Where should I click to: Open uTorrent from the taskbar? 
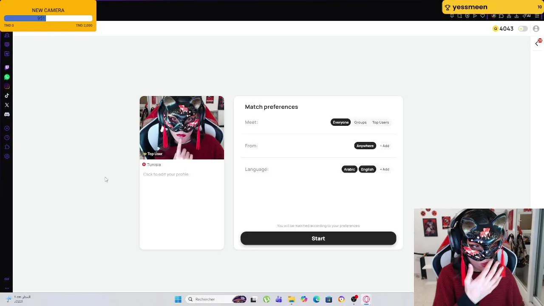coord(266,299)
